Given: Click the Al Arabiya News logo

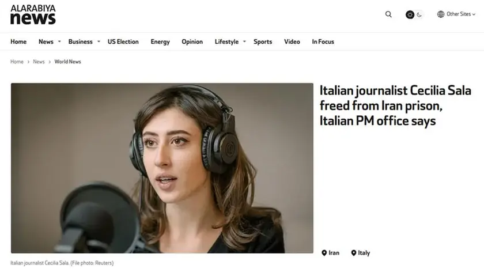Looking at the screenshot, I should point(33,14).
